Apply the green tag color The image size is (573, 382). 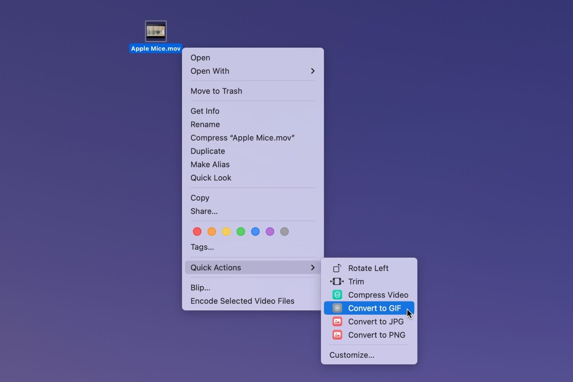click(x=241, y=231)
